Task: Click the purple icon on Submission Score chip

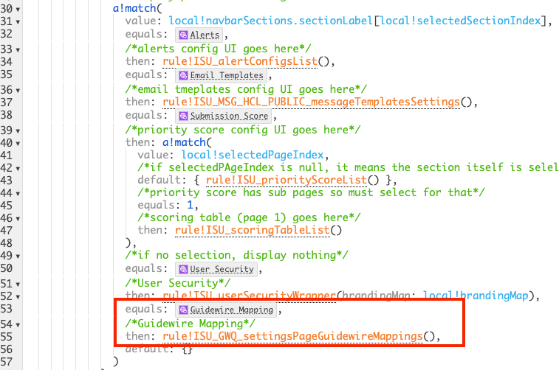Action: [x=183, y=116]
